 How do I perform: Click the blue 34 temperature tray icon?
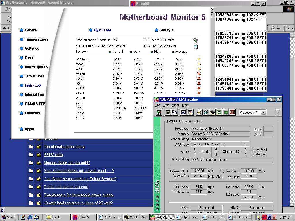(x=269, y=217)
